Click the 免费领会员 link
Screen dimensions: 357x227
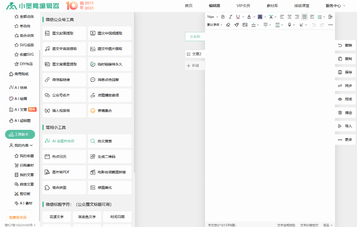(x=18, y=218)
